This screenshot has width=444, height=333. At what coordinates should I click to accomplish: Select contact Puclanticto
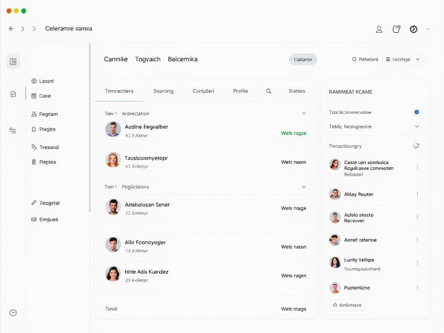(357, 288)
